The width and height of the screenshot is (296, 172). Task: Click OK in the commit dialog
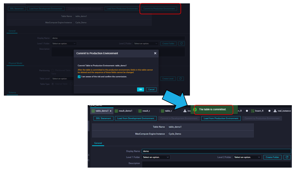(140, 89)
